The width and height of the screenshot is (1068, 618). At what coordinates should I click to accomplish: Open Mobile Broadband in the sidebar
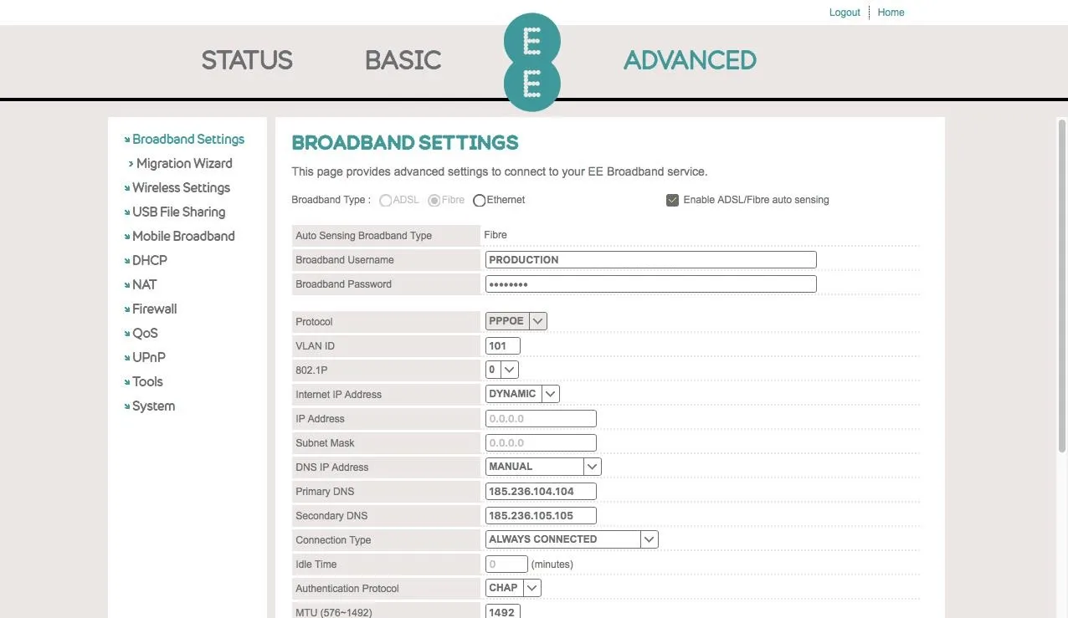coord(183,236)
